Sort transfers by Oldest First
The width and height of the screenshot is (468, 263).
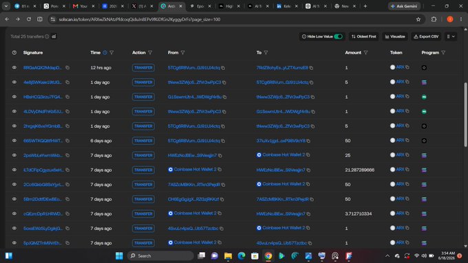pyautogui.click(x=363, y=36)
